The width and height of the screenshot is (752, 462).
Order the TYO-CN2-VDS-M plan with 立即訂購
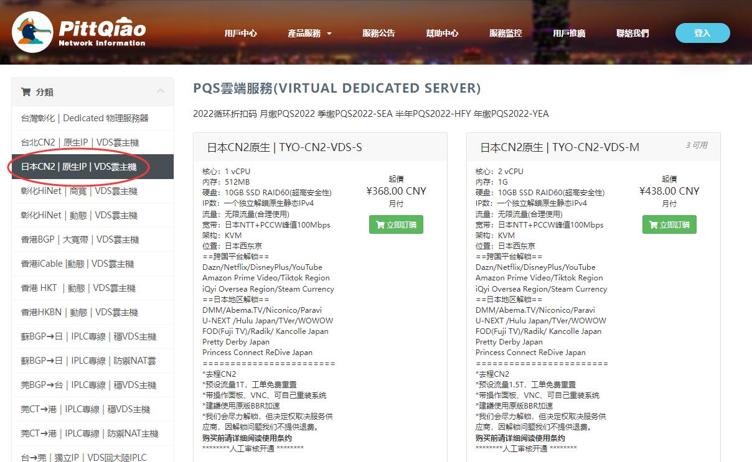(x=669, y=224)
